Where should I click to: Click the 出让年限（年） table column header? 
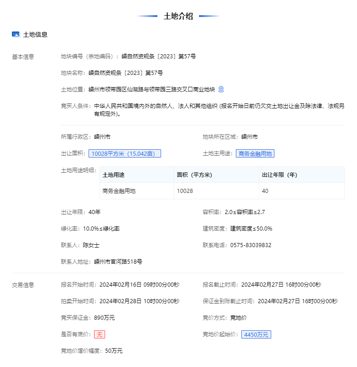(279, 175)
